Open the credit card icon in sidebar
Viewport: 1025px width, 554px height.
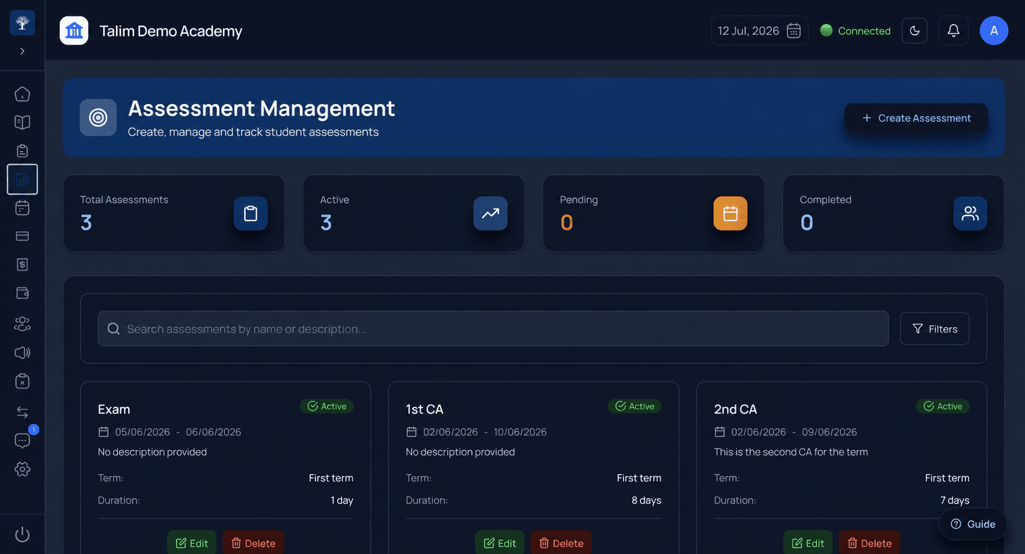[x=22, y=236]
